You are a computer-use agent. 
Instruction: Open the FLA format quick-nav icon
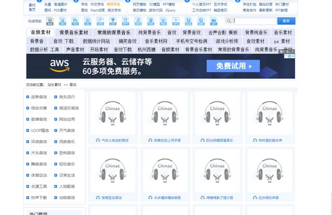[x=188, y=21]
